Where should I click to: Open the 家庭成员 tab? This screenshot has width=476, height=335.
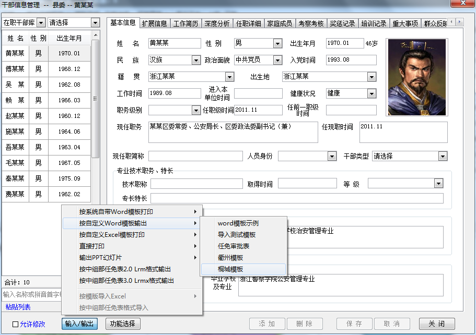[279, 23]
